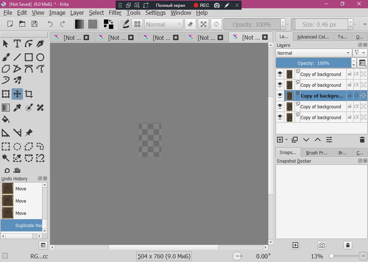Open the brush blending mode Normal dropdown
The height and width of the screenshot is (262, 368).
click(164, 24)
